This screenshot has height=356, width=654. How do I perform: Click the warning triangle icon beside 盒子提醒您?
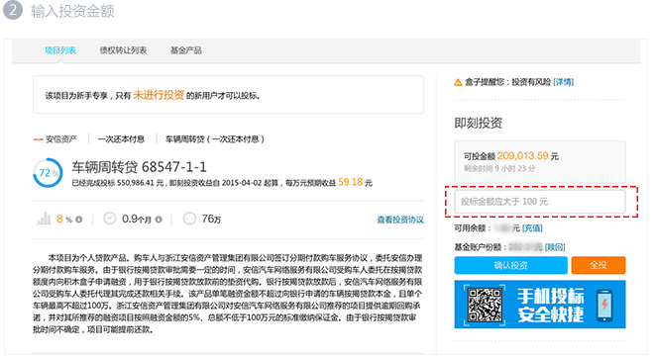(458, 82)
